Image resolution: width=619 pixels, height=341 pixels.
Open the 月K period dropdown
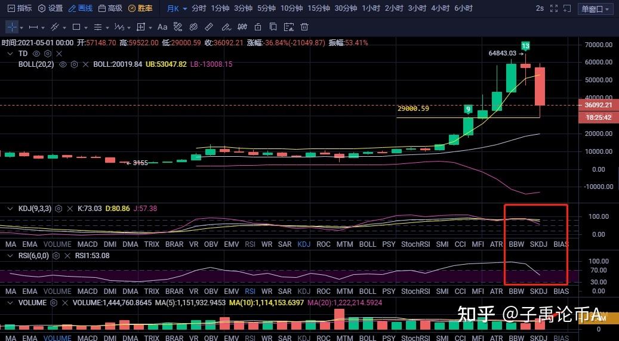coord(177,8)
